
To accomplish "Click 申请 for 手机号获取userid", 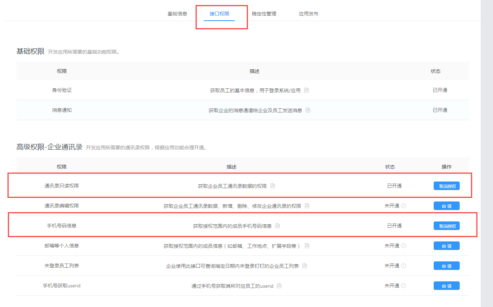I will (447, 286).
